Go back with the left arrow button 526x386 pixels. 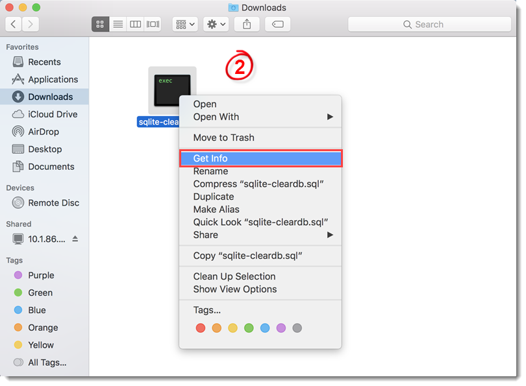[14, 24]
